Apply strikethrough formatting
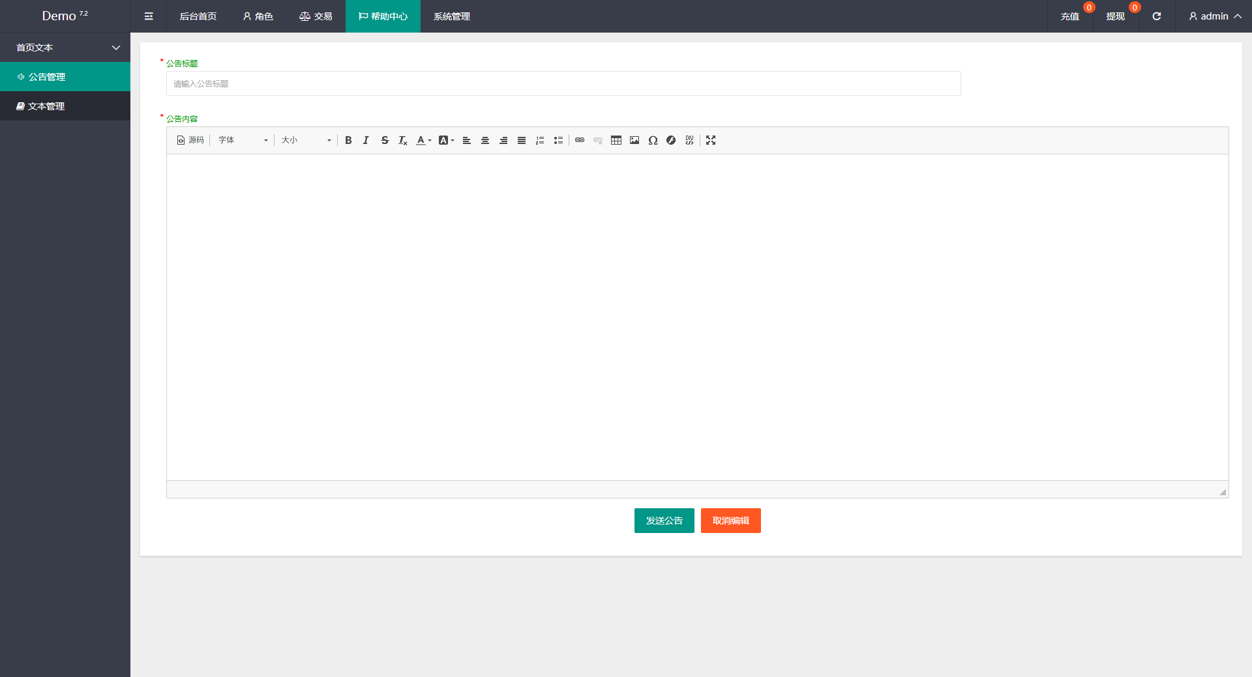The height and width of the screenshot is (677, 1252). point(385,140)
